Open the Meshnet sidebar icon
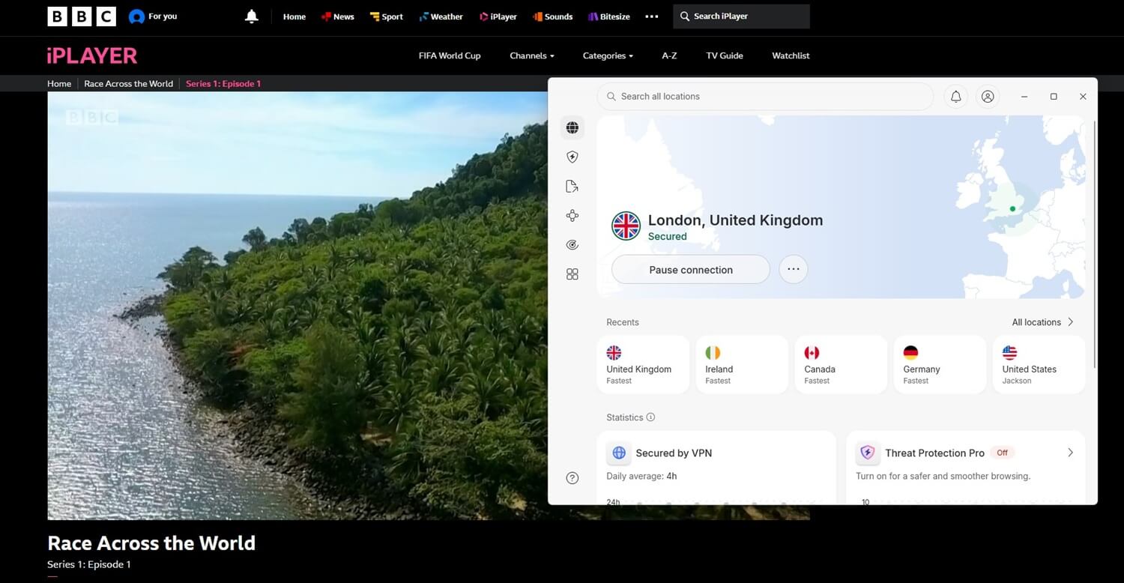 (x=572, y=216)
